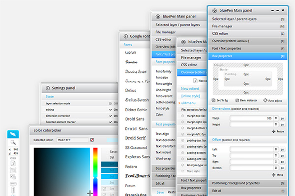Click Save in the rear Main panel

160,192
